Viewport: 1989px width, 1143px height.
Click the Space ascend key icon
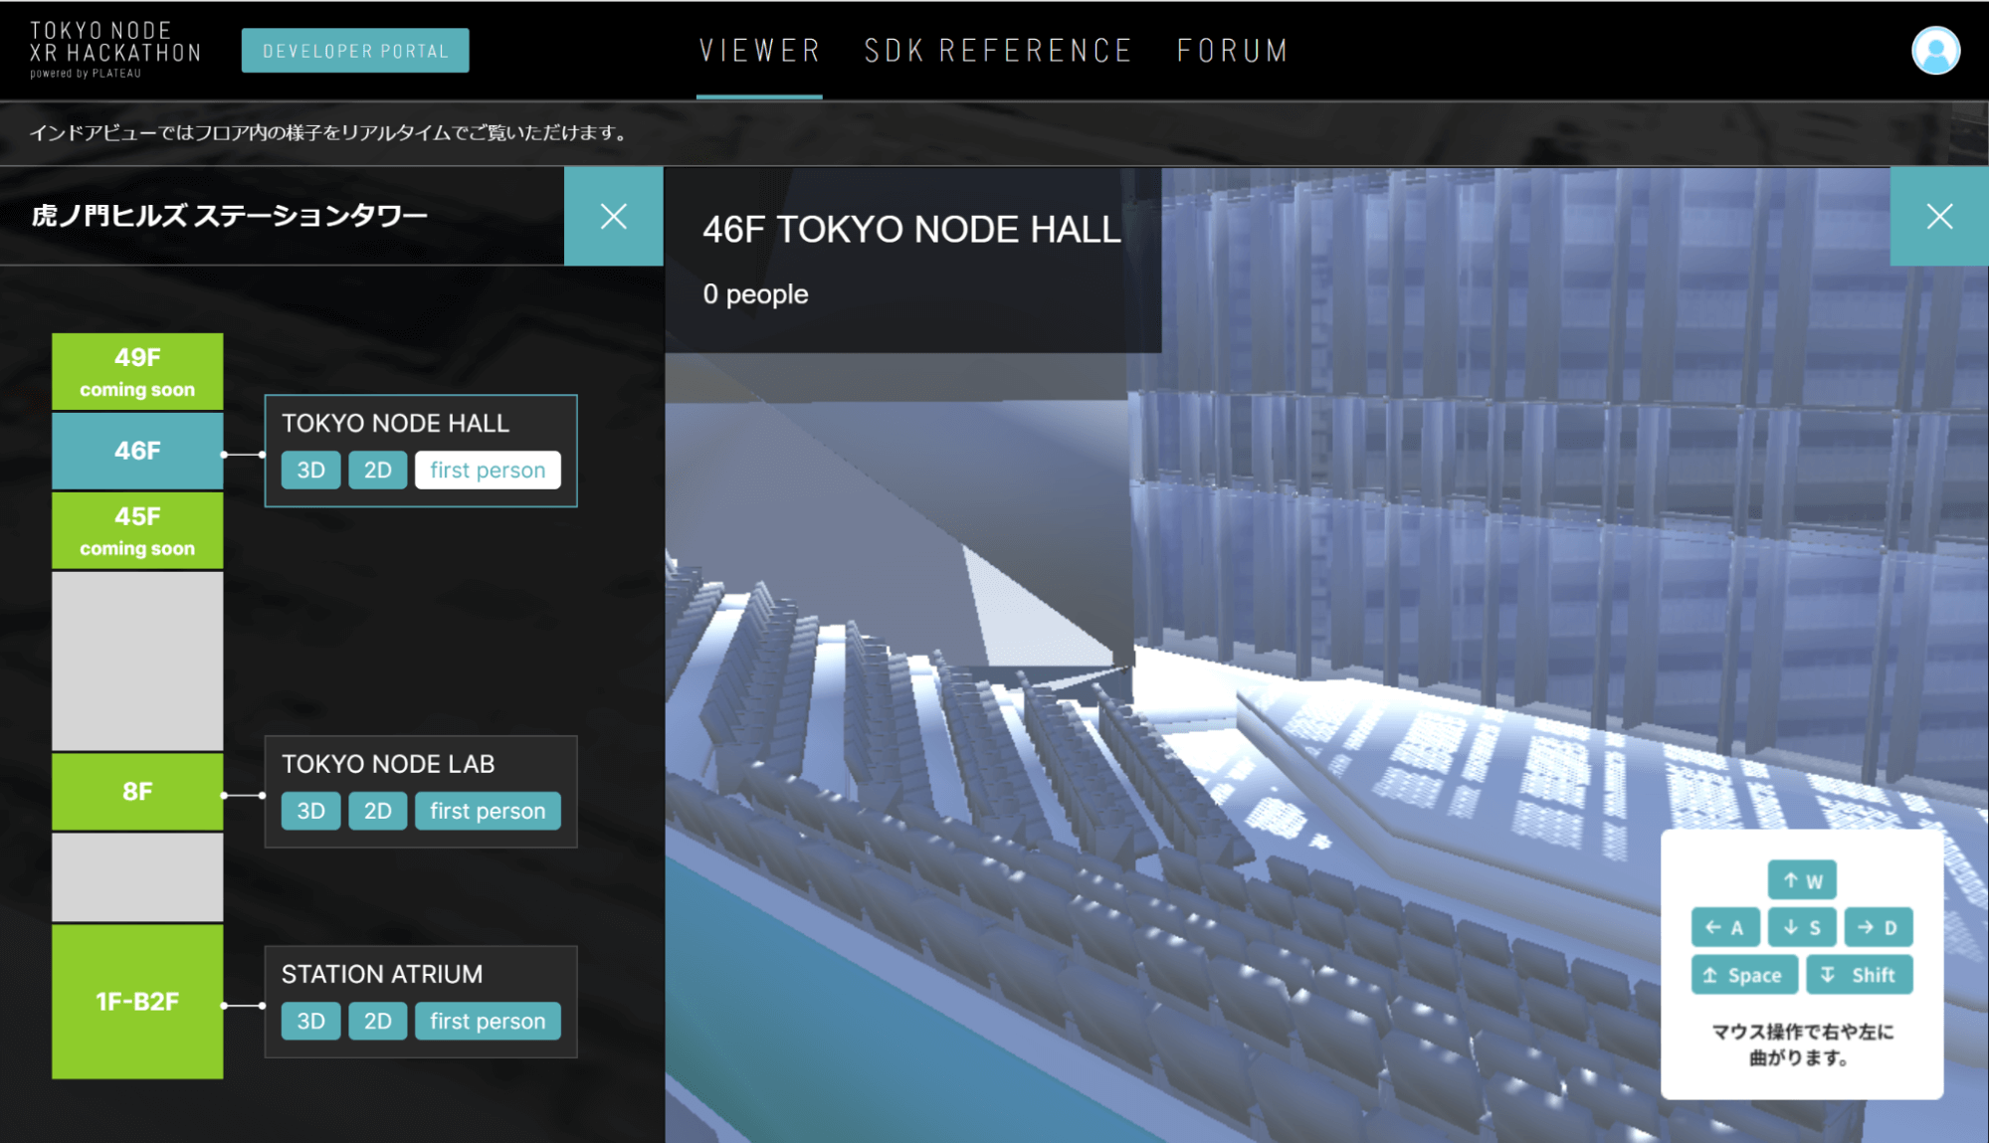(x=1744, y=975)
